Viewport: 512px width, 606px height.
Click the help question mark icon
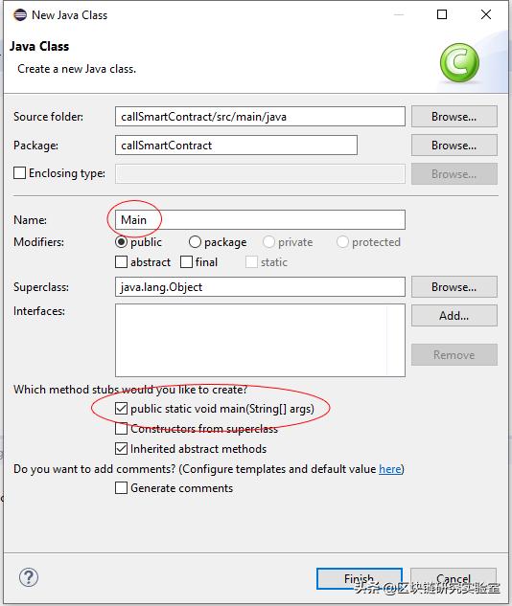(29, 577)
